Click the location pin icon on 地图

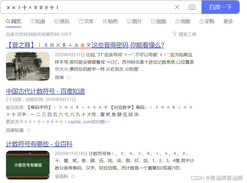[177, 21]
